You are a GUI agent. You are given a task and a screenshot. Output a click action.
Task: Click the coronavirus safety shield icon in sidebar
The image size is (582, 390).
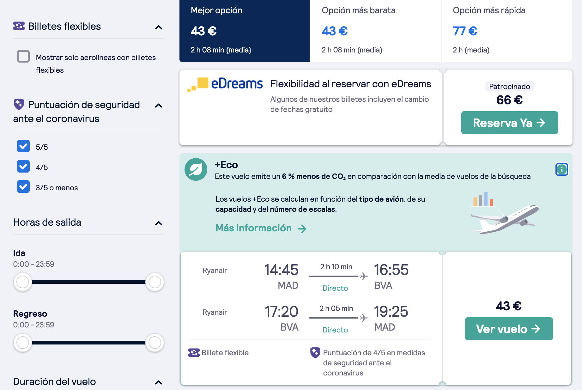(x=19, y=104)
